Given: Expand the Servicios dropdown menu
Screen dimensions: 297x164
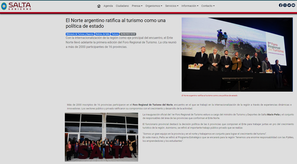Looking at the screenshot, I should [172, 6].
